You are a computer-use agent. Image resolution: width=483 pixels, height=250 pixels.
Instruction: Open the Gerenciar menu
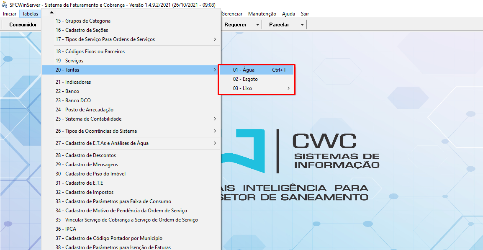232,14
